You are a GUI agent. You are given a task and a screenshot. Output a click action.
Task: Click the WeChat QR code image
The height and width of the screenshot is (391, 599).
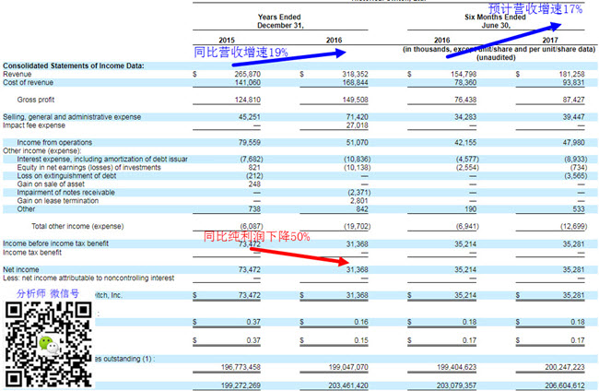point(49,344)
